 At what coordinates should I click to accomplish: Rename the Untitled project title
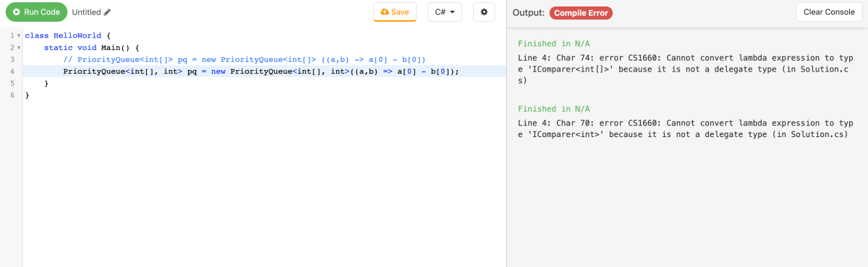pyautogui.click(x=86, y=12)
